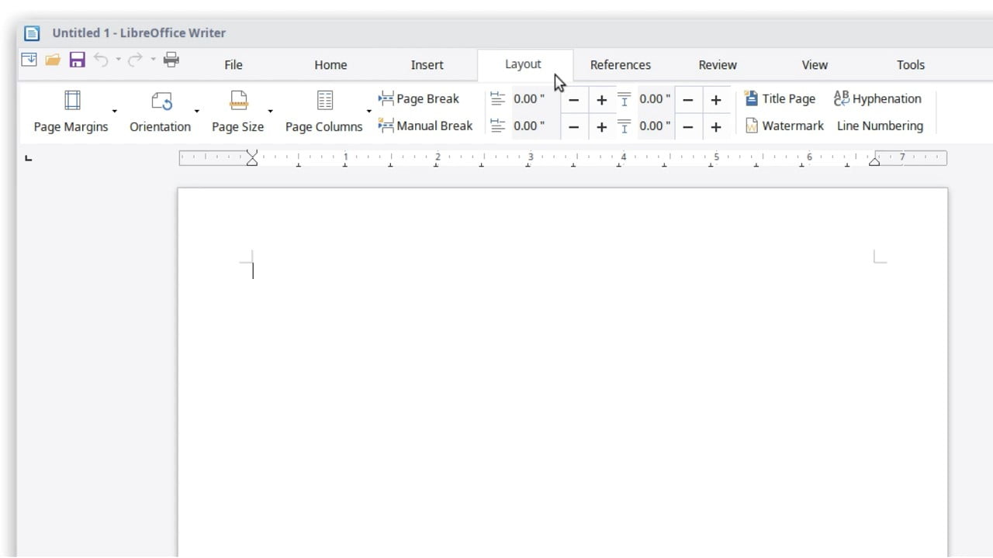Click the Writer document icon in title bar
Viewport: 993px width, 558px height.
[32, 33]
